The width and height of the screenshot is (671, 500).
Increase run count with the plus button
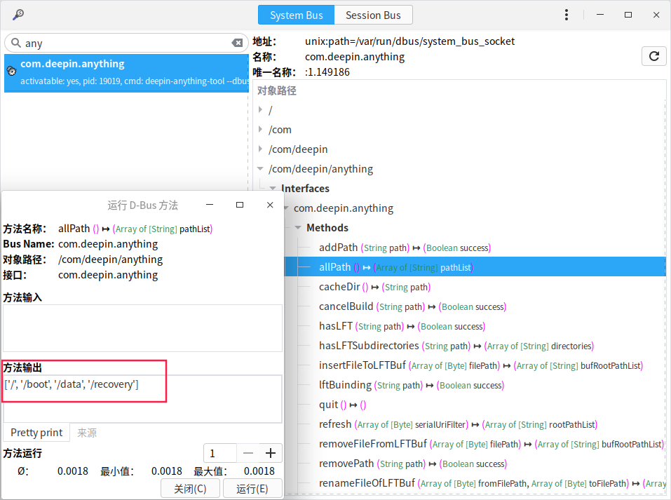pyautogui.click(x=271, y=453)
